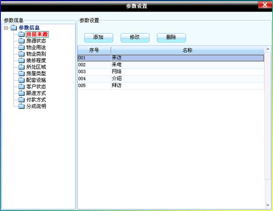Collapse the 参数信息 tree root node
Screen dimensions: 273x211
tap(5, 28)
